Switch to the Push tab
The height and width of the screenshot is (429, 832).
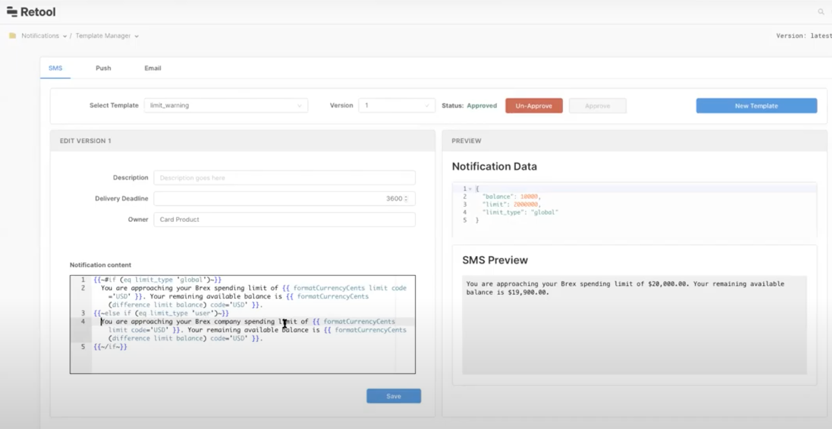103,68
